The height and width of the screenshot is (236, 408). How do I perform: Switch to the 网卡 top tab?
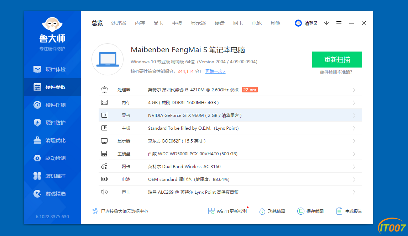coord(238,23)
